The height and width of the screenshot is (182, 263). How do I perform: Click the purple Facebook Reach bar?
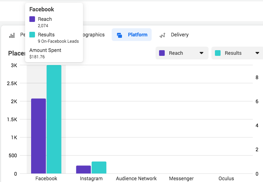pos(39,136)
